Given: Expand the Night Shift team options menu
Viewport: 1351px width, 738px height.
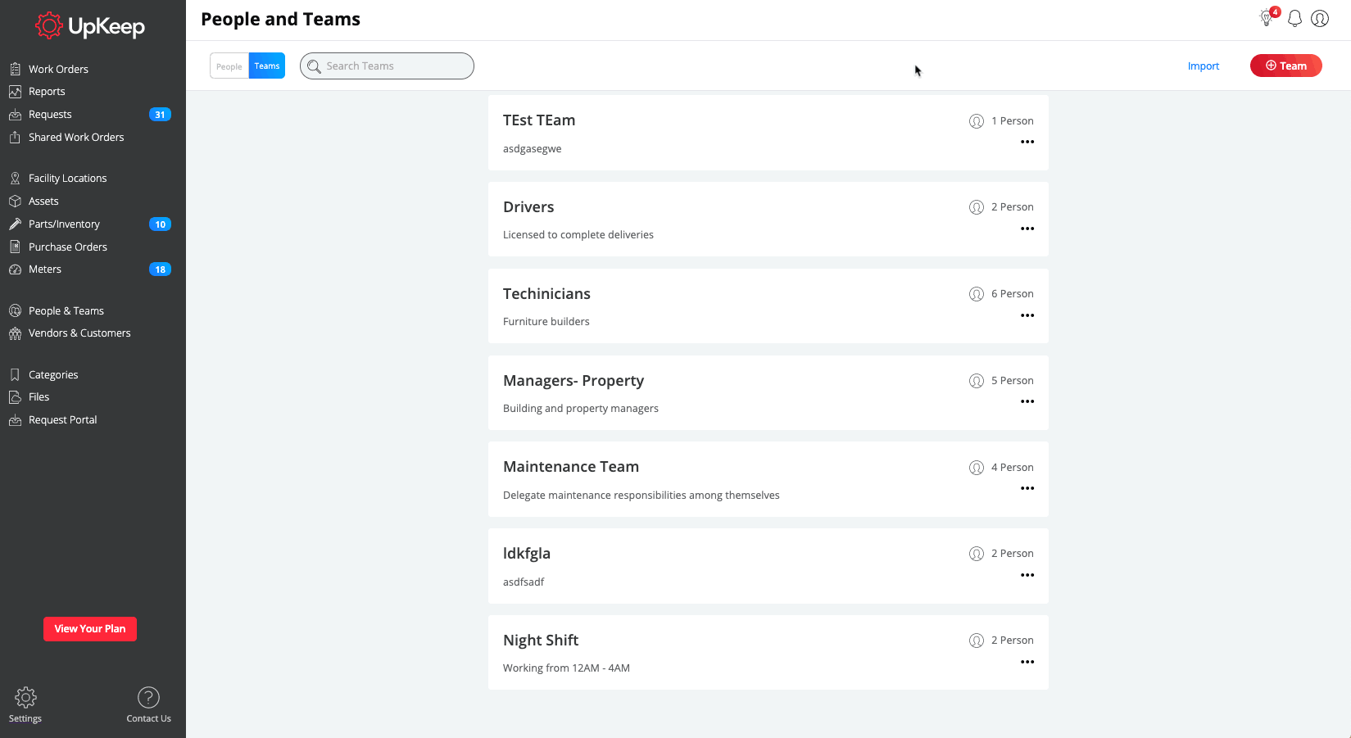Looking at the screenshot, I should [1027, 662].
